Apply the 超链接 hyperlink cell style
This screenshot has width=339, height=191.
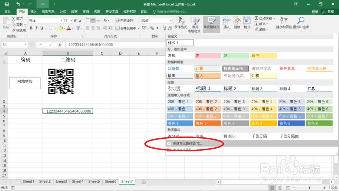(180, 69)
